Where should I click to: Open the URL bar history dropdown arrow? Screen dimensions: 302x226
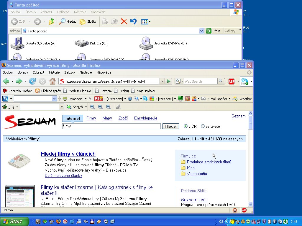(162, 81)
